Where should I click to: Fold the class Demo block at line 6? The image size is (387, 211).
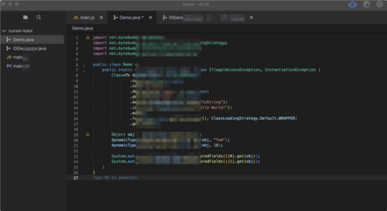(x=83, y=66)
